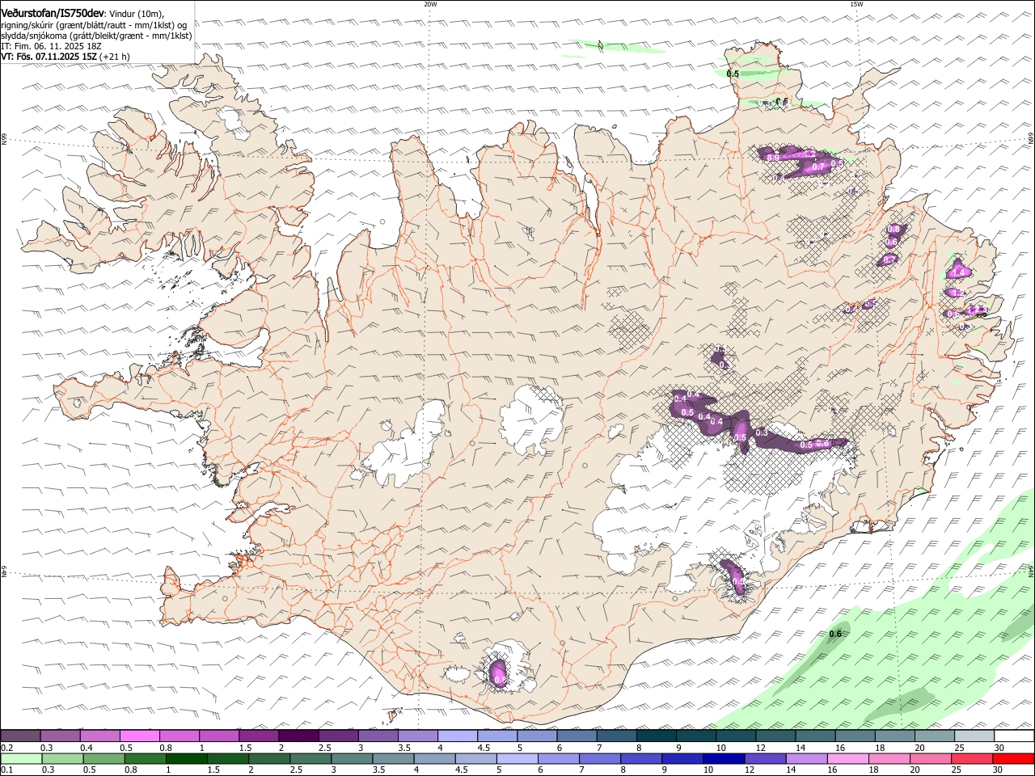Pick the blue rain swatch between 7 and 8

(599, 759)
